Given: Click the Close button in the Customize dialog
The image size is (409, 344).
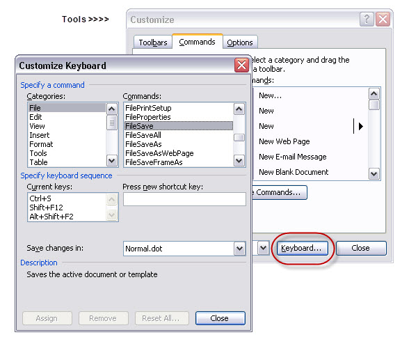Looking at the screenshot, I should tap(361, 248).
